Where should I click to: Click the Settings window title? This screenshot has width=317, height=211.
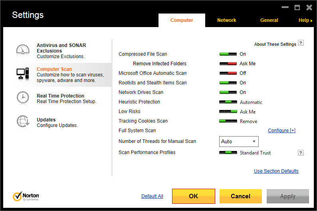point(28,15)
